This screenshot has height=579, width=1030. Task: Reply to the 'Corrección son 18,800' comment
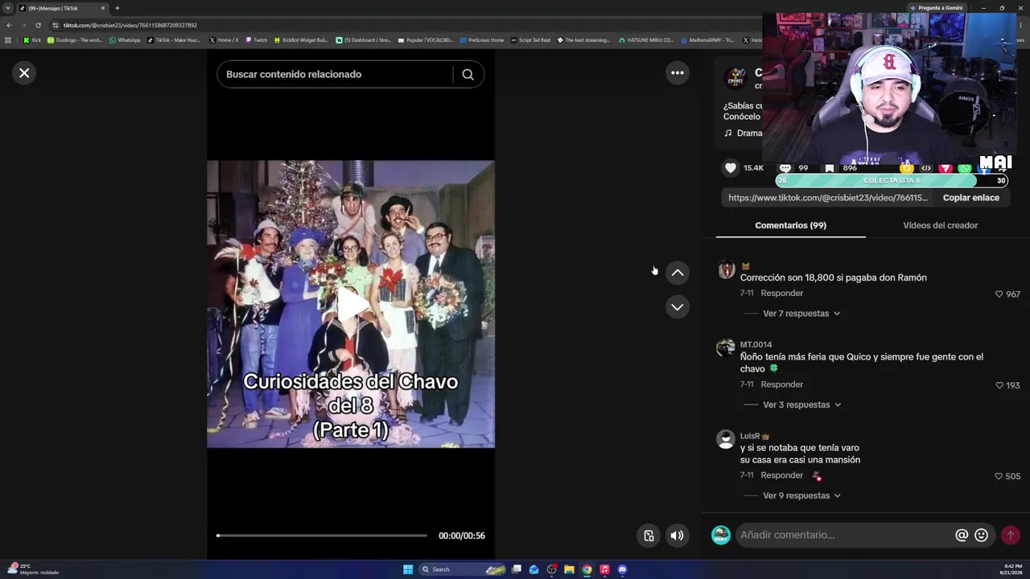point(782,294)
